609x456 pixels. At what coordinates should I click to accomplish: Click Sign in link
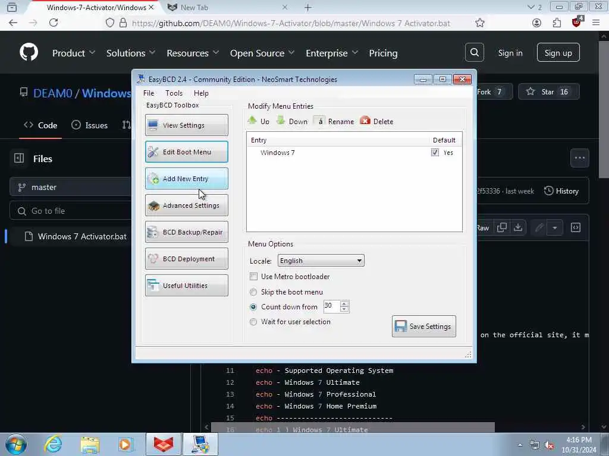pyautogui.click(x=510, y=53)
